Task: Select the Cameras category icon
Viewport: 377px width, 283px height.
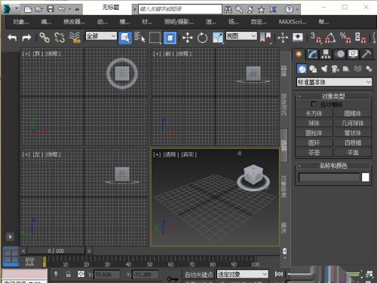Action: click(x=336, y=69)
